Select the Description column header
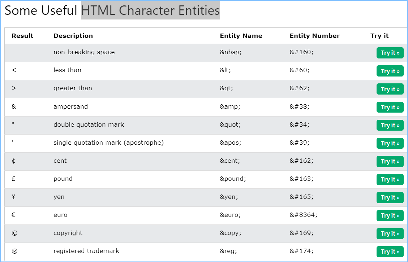408x262 pixels. (73, 36)
